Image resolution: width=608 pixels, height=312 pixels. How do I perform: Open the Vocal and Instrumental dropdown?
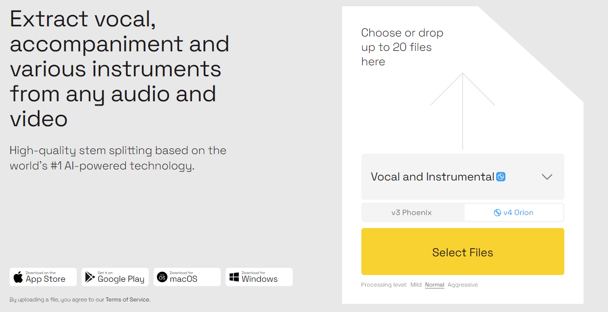(x=463, y=177)
